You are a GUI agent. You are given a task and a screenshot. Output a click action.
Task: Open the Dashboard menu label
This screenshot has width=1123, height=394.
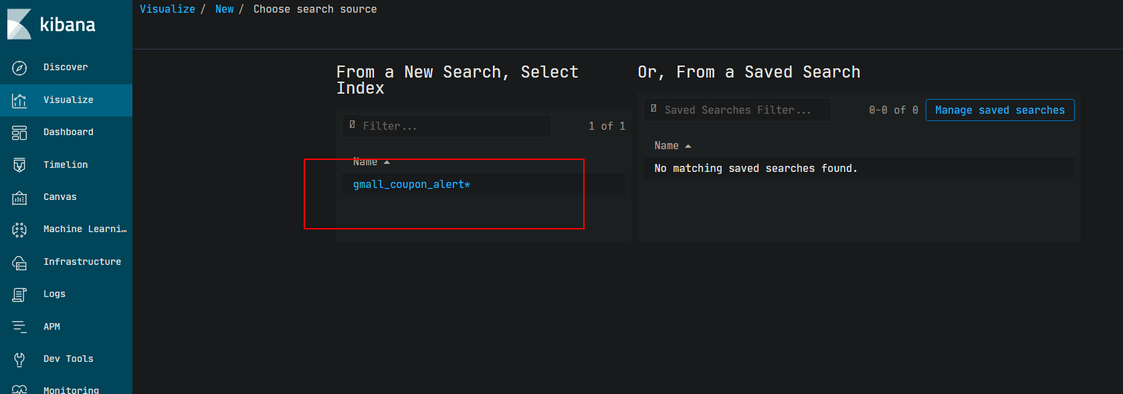68,132
